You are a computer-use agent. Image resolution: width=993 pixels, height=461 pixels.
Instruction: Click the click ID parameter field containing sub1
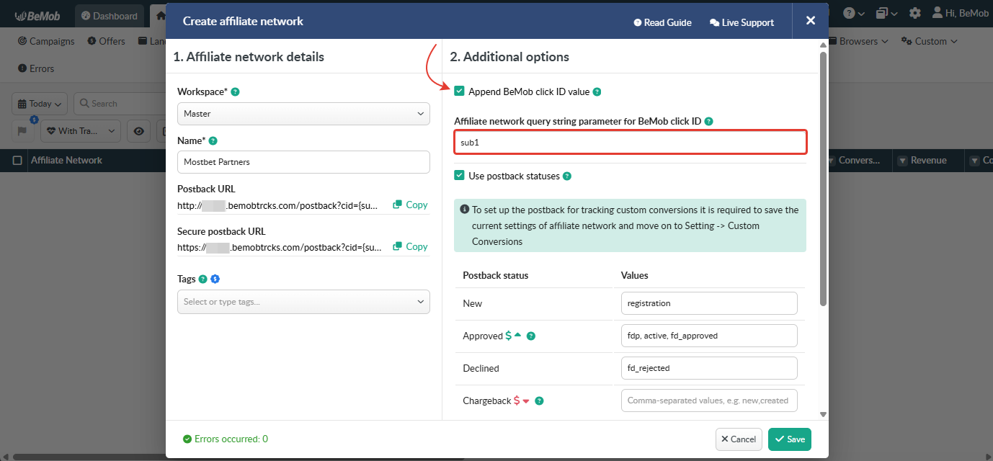tap(630, 143)
